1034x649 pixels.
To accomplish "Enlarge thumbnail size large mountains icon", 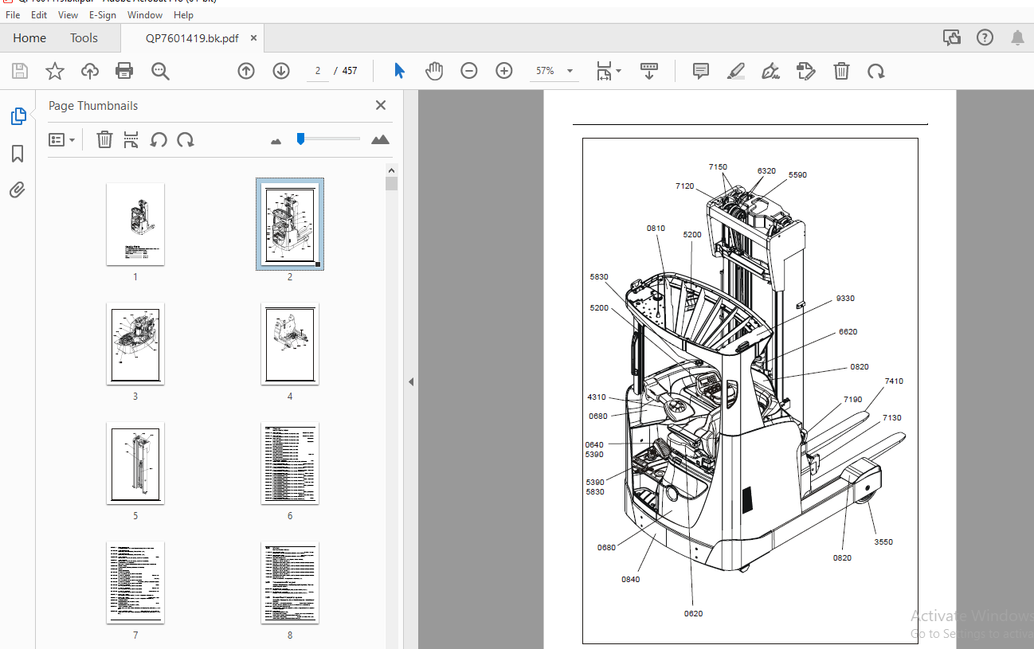I will 381,139.
